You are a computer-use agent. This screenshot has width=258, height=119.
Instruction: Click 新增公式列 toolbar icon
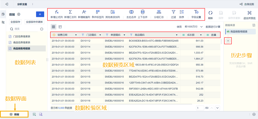pyautogui.click(x=57, y=12)
